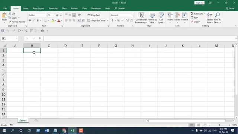Open the Format cells menu icon

185,15
